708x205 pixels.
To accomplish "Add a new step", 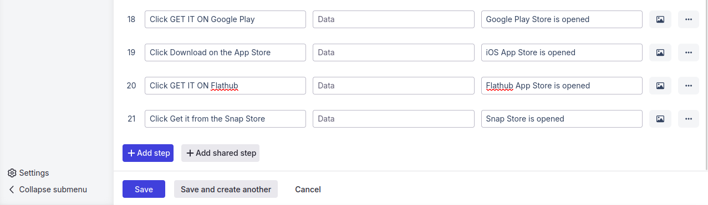I will [x=148, y=153].
